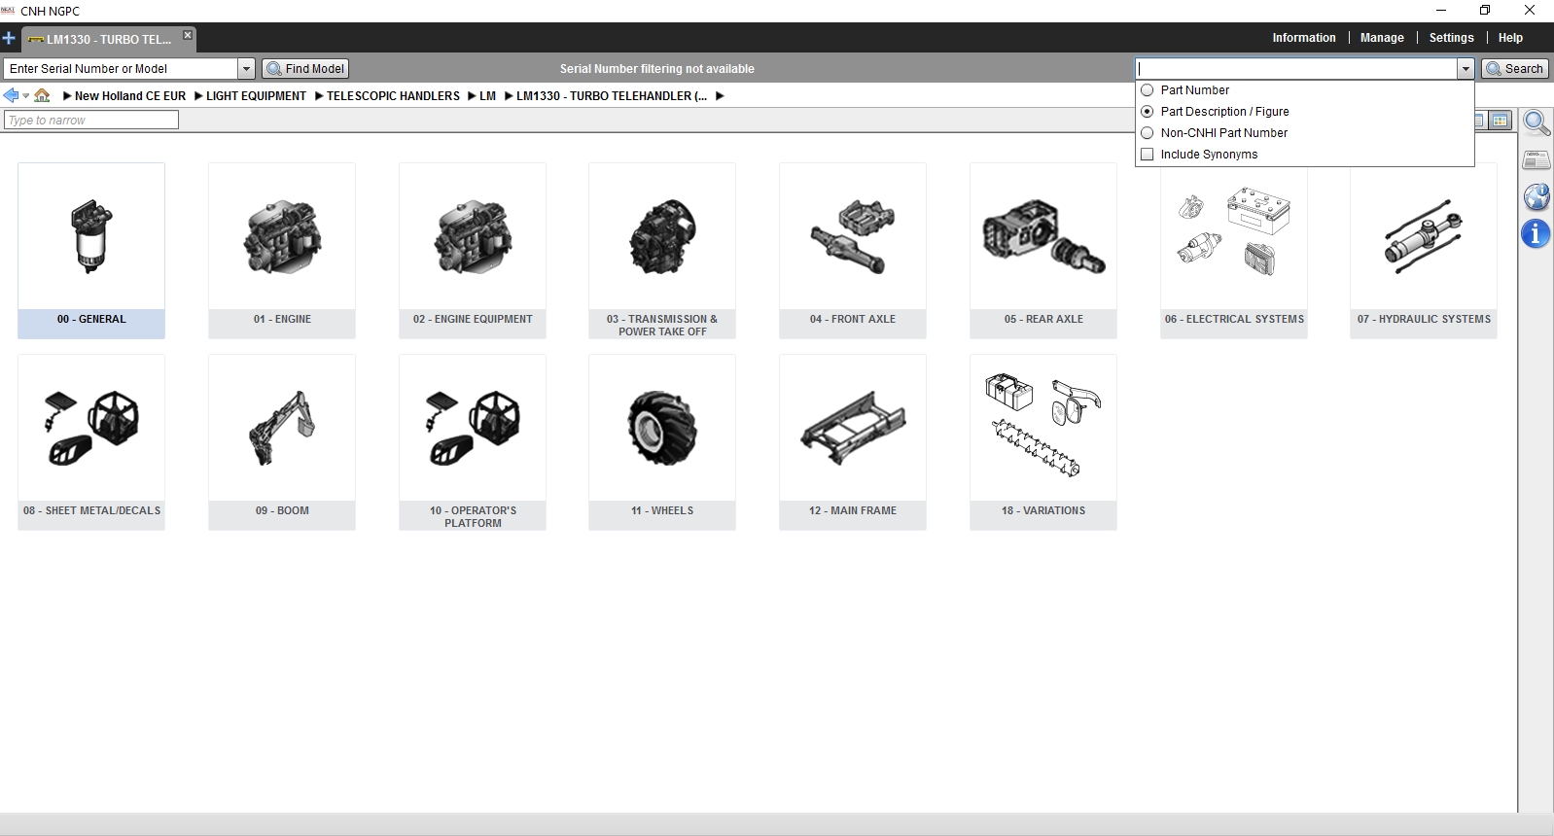Open the 04 - FRONT AXLE group thumbnail

point(853,251)
